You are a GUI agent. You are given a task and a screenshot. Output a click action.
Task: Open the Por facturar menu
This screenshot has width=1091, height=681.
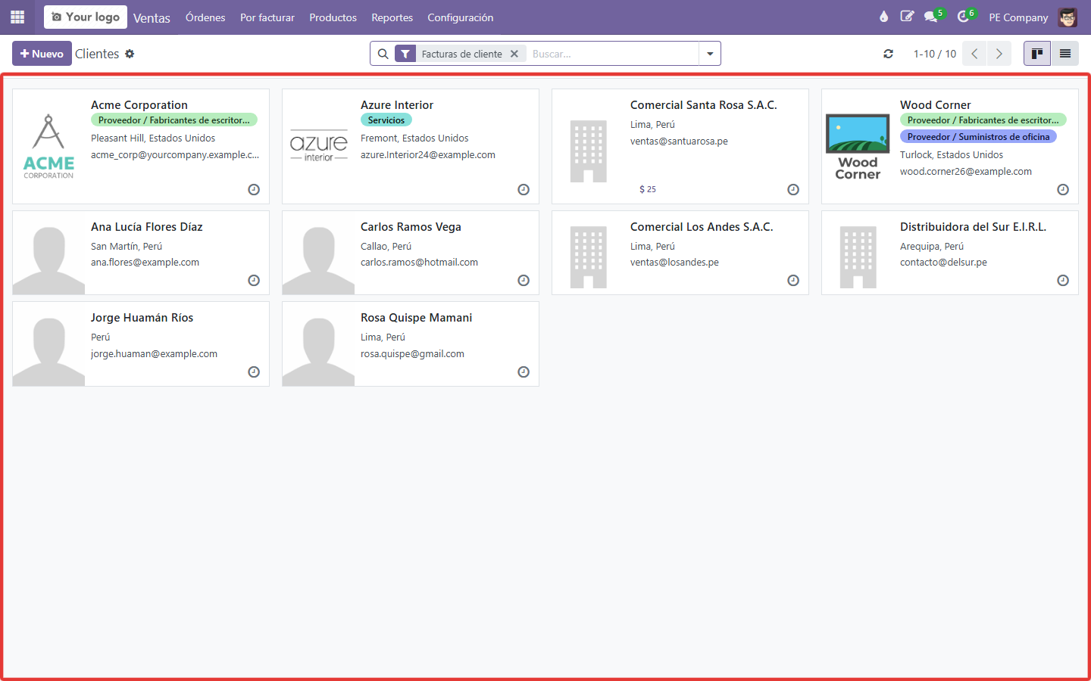click(267, 17)
